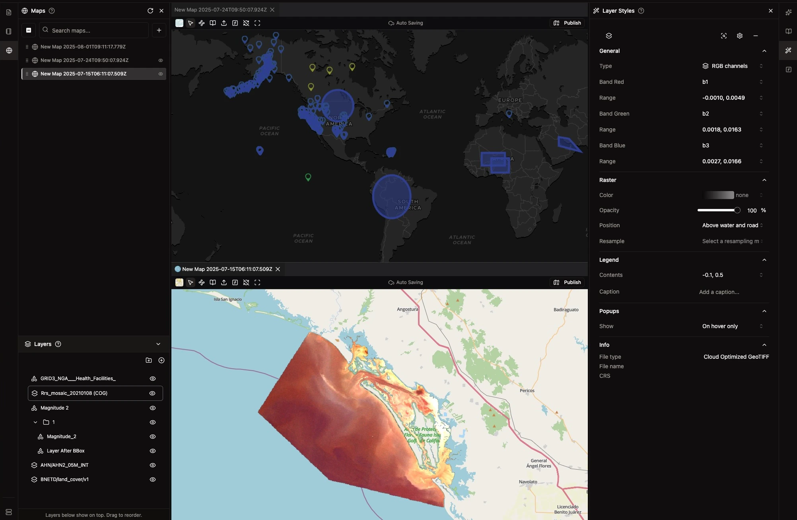
Task: Click the Publish button
Action: pos(568,23)
